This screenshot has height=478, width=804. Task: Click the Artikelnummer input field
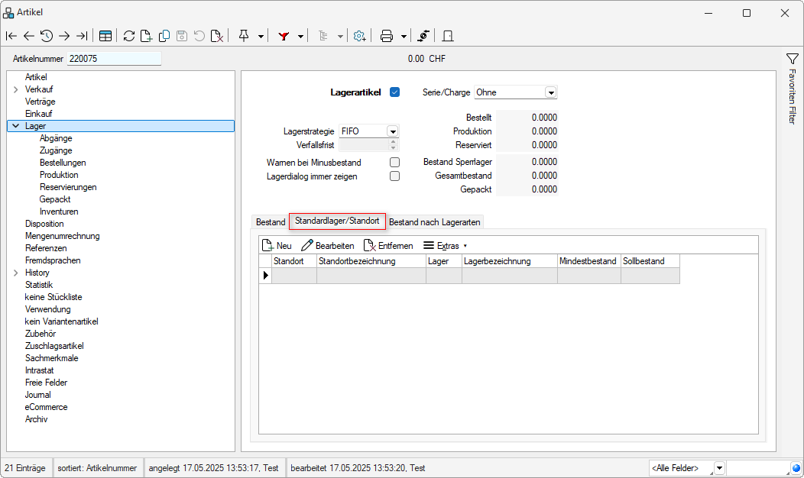coord(114,59)
